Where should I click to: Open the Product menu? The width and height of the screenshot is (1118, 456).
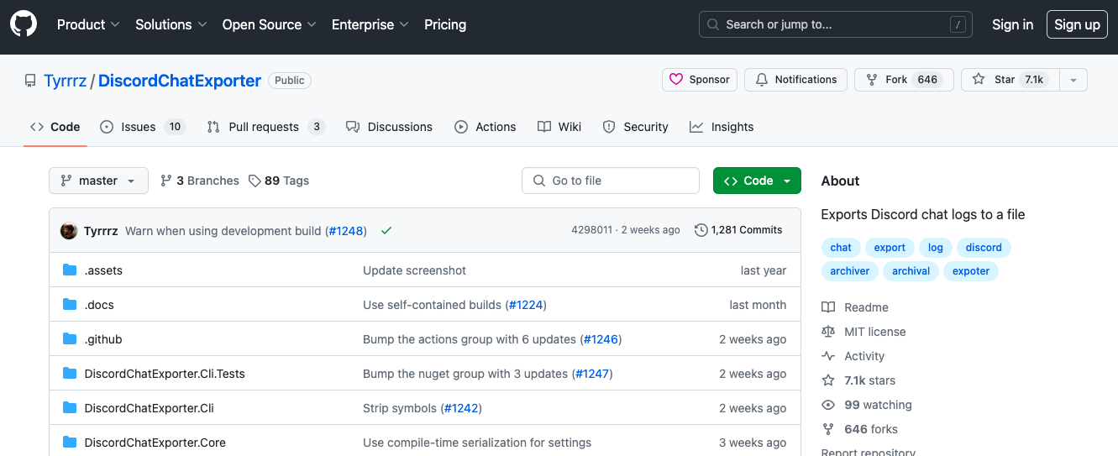click(x=88, y=24)
